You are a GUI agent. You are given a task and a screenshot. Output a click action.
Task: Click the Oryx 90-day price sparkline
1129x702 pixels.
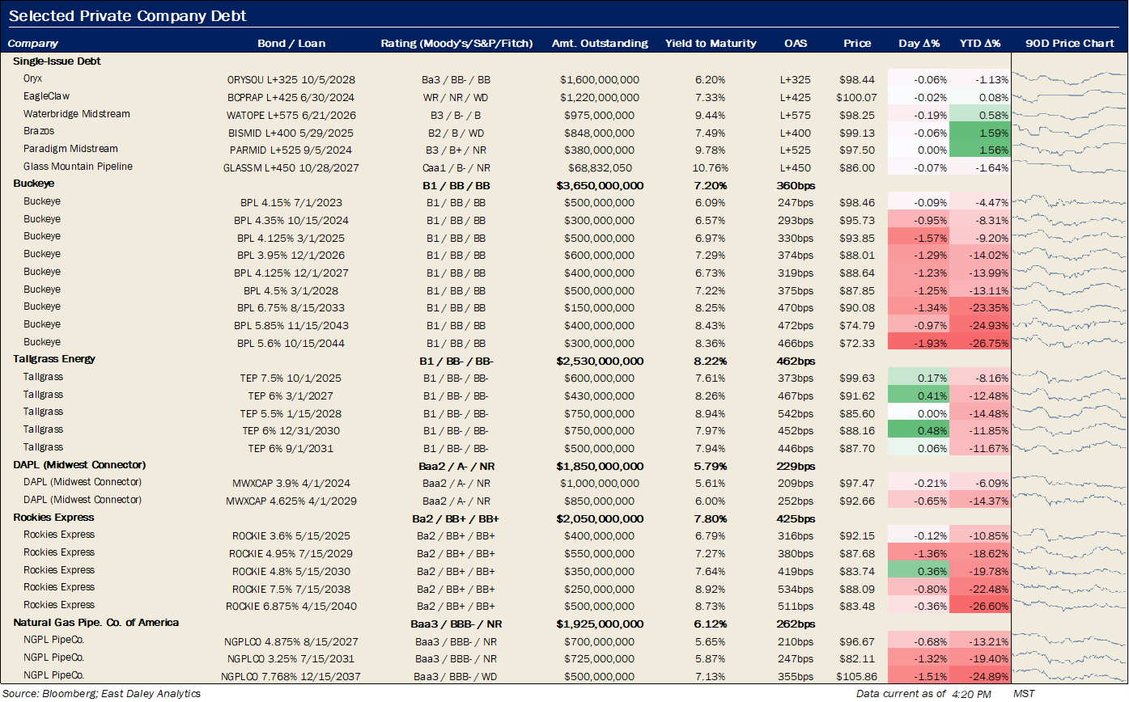pyautogui.click(x=1070, y=78)
